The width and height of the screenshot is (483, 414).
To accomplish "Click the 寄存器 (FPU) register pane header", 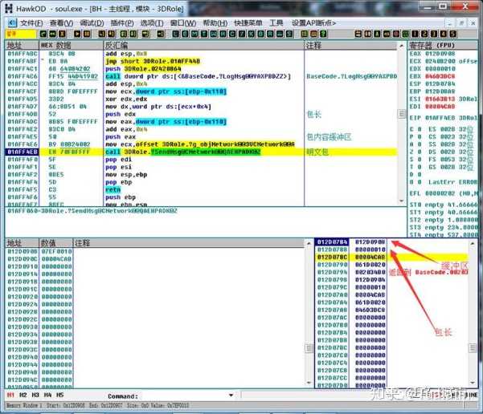I will [443, 45].
